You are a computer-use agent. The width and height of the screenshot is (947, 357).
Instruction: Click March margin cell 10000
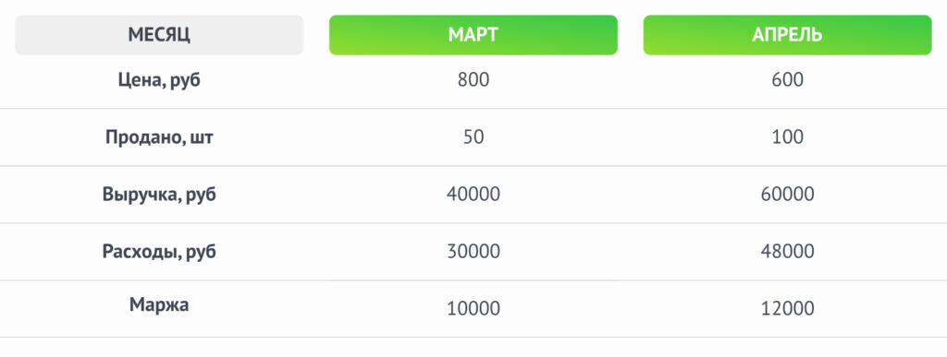pos(473,309)
